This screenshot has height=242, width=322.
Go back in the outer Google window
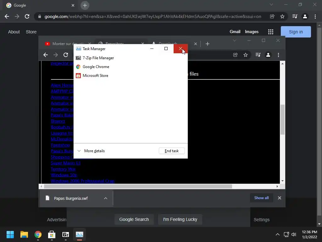(x=7, y=16)
